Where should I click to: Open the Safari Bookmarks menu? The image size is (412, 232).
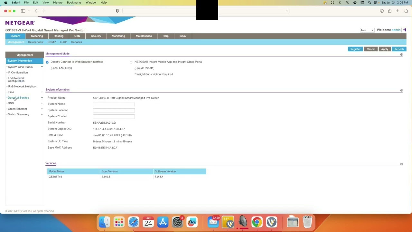74,3
